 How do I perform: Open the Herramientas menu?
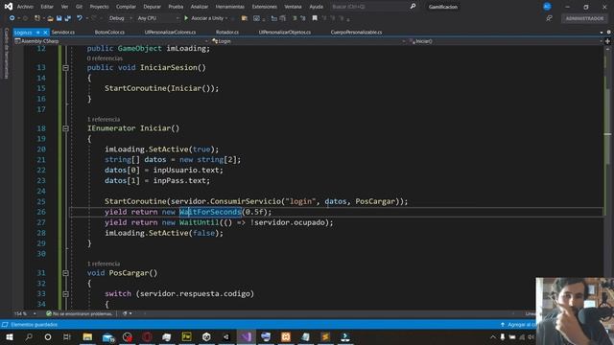(230, 7)
